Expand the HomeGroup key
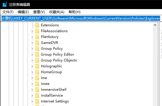The height and width of the screenshot is (106, 162). (x=32, y=72)
